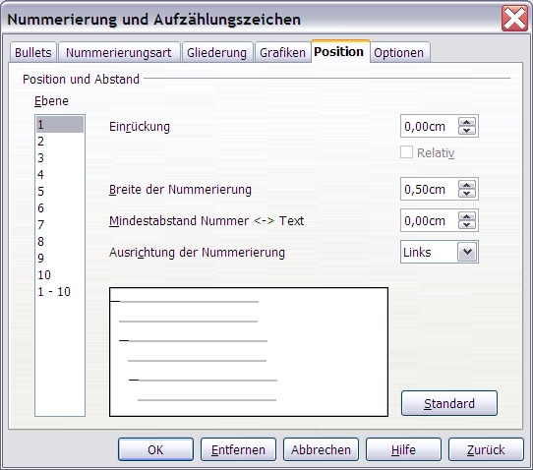The width and height of the screenshot is (533, 470).
Task: Toggle the Relativ checkbox
Action: click(406, 152)
